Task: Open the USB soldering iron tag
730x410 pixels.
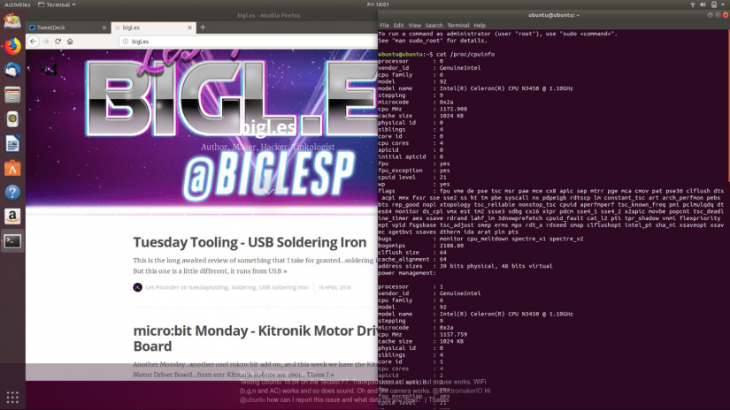Action: tap(283, 287)
